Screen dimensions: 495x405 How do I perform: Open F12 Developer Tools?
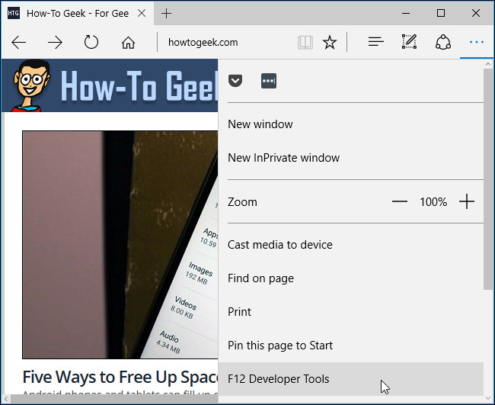[351, 379]
